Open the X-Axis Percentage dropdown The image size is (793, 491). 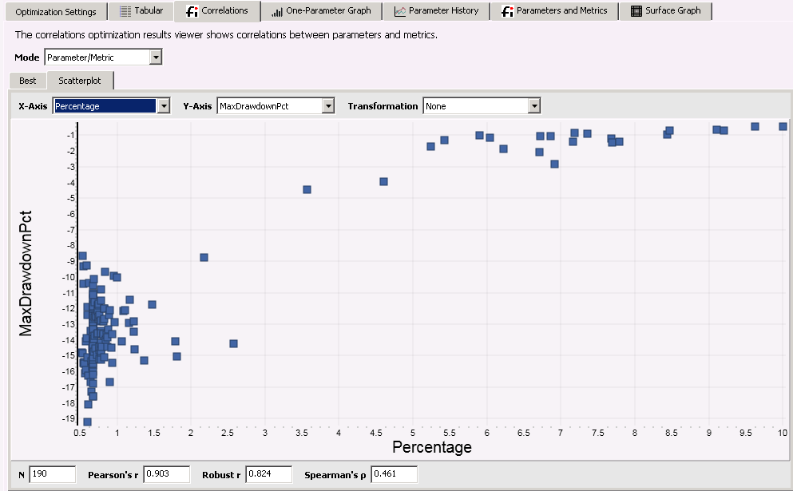click(164, 106)
